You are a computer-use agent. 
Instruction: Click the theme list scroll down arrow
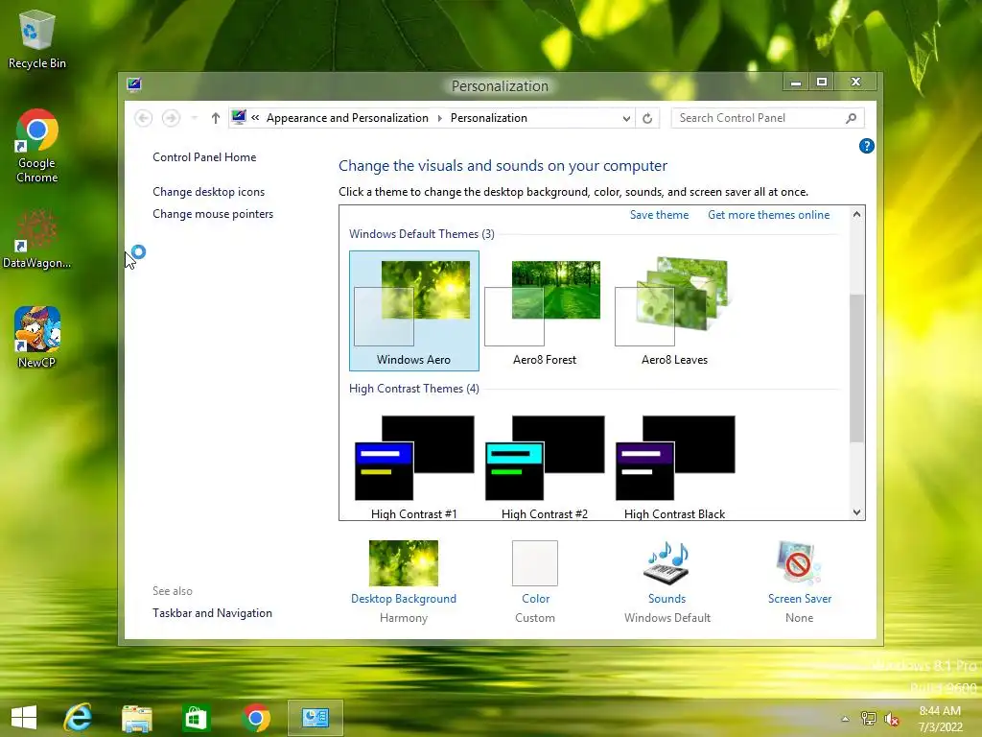coord(856,512)
